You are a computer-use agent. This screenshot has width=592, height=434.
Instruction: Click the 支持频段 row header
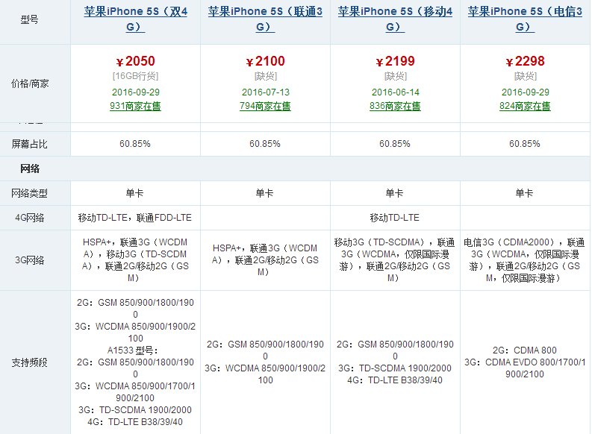tap(29, 362)
